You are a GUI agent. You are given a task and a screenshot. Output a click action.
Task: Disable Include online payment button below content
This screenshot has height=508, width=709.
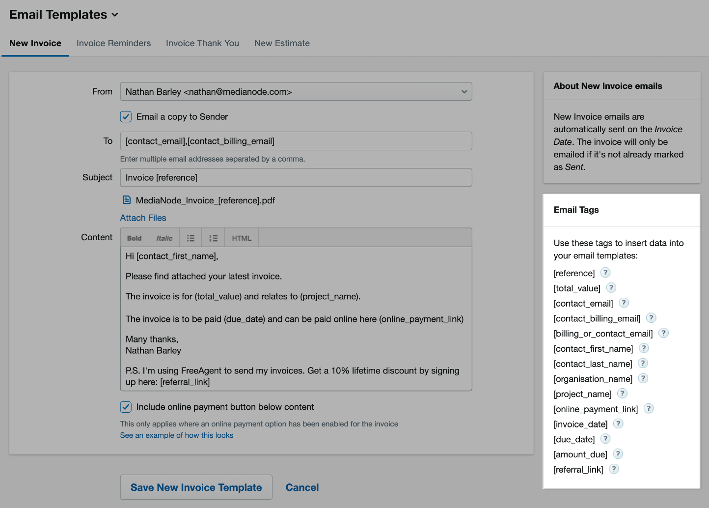[126, 407]
